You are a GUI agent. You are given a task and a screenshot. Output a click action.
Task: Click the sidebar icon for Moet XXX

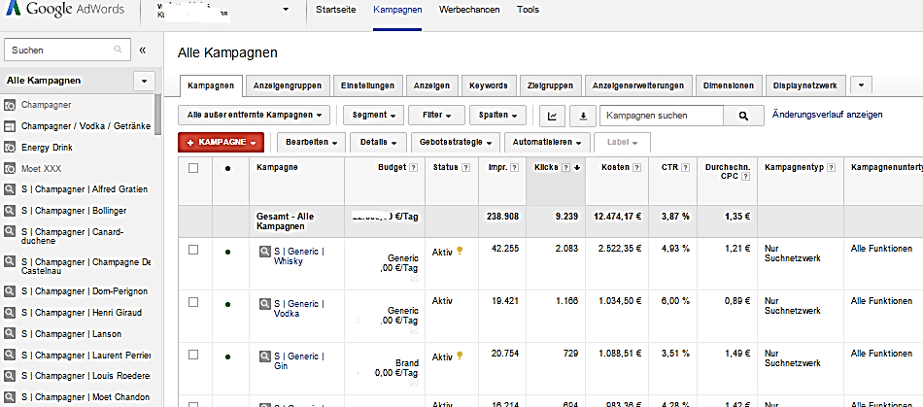coord(10,168)
